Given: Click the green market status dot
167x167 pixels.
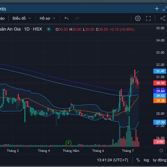Looking at the screenshot, I should coord(49,29).
